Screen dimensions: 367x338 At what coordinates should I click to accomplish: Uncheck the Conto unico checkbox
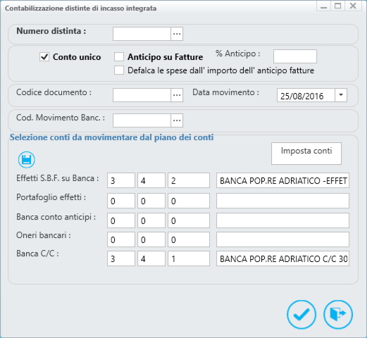click(x=44, y=57)
